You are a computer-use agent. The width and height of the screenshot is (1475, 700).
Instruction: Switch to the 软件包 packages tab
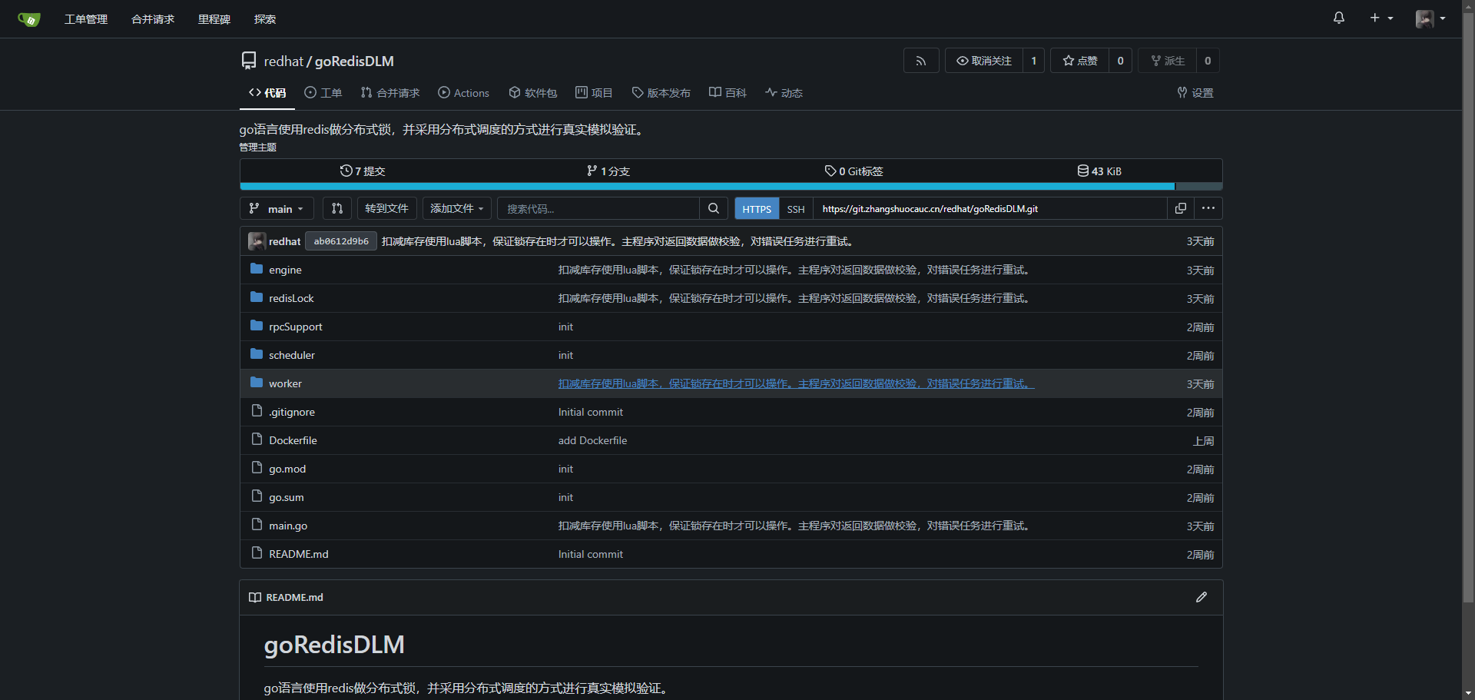(x=533, y=93)
